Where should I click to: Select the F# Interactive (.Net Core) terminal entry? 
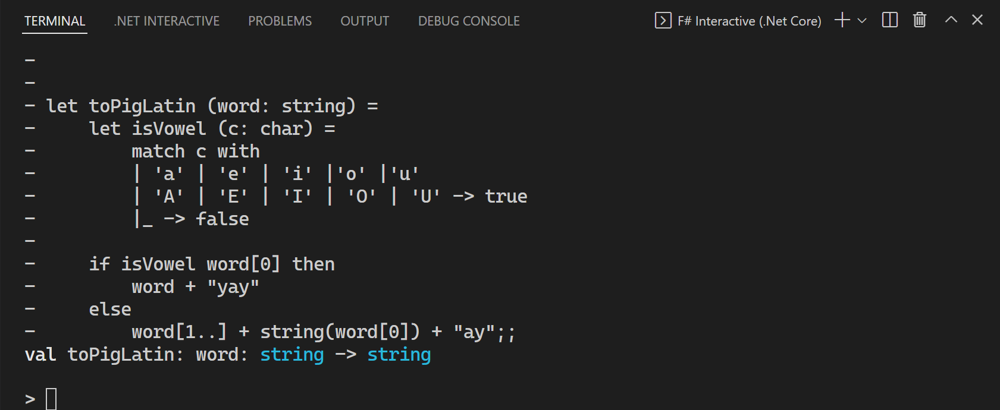pyautogui.click(x=748, y=21)
